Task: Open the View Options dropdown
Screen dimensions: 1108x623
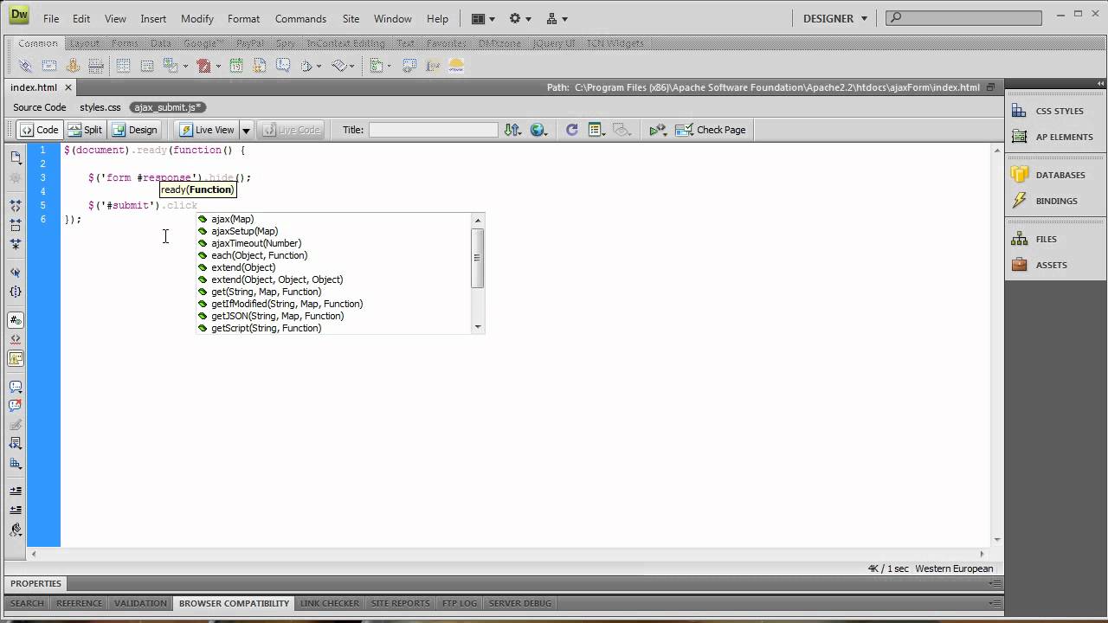Action: pyautogui.click(x=596, y=130)
